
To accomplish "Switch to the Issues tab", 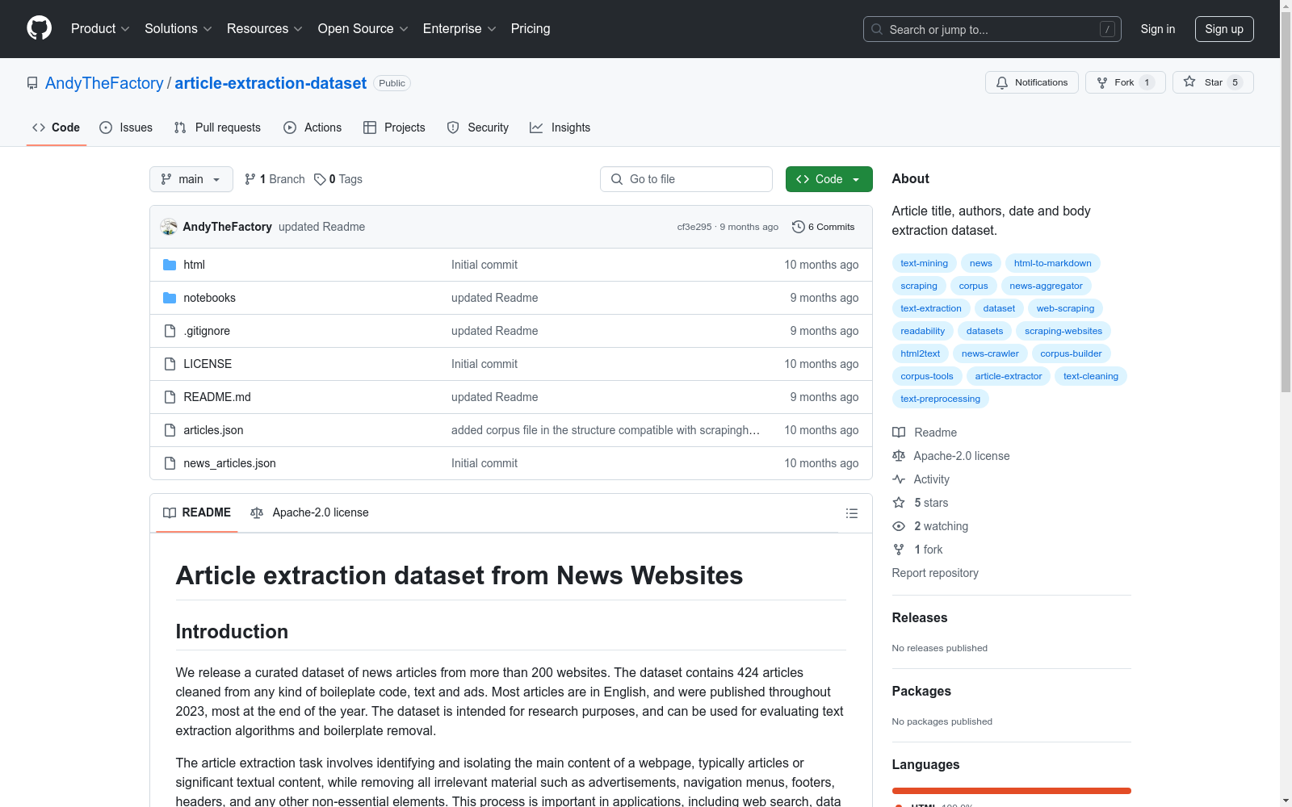I will (126, 128).
